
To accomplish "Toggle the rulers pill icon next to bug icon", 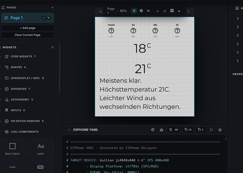I will pyautogui.click(x=148, y=11).
